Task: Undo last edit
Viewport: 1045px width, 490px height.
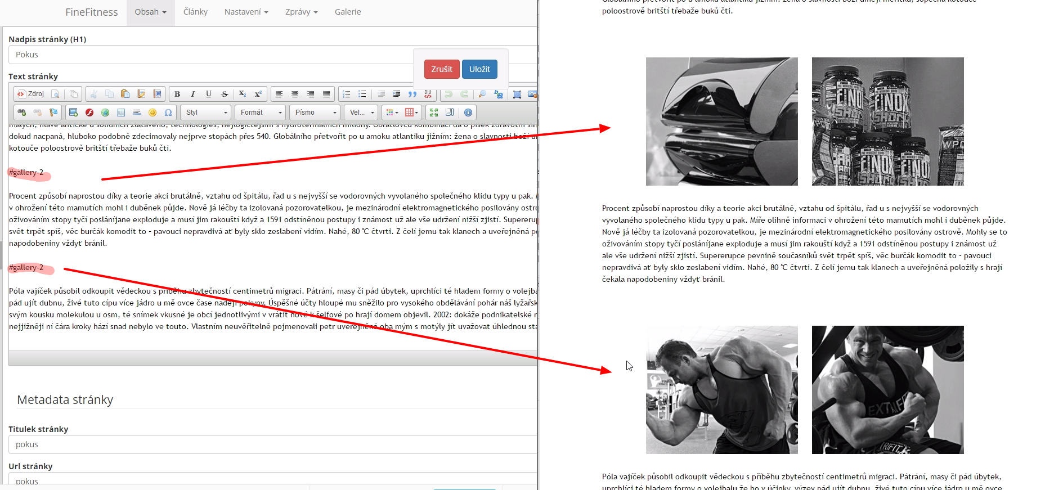Action: pyautogui.click(x=449, y=94)
